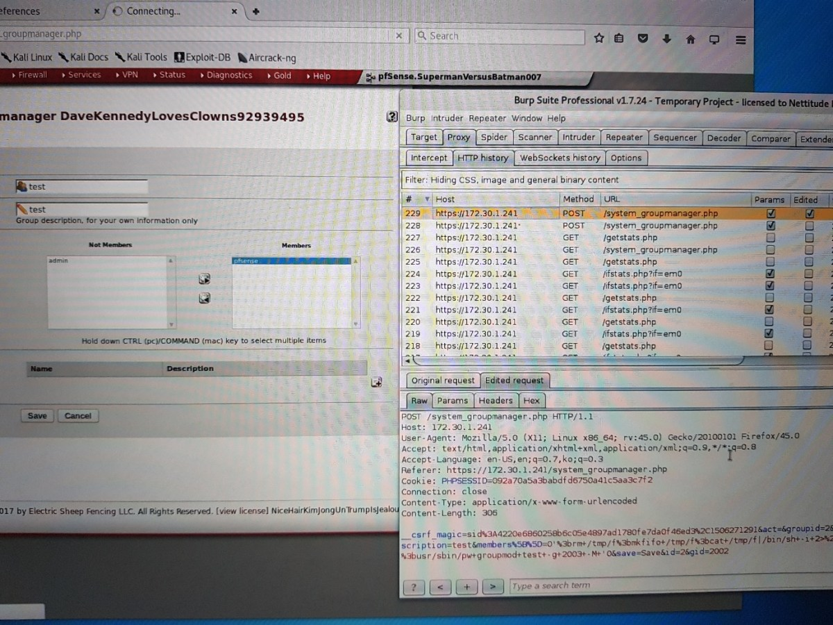The height and width of the screenshot is (625, 833).
Task: Open the Original request tab
Action: [442, 381]
